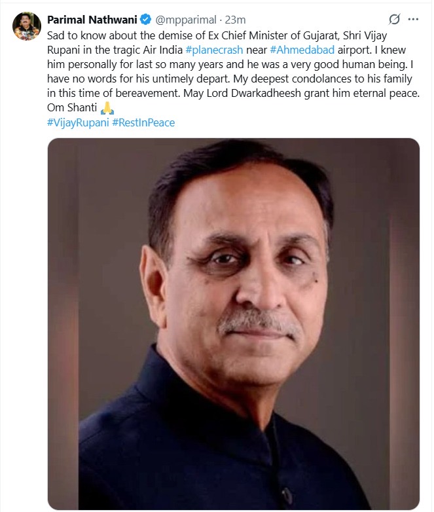Follow the #RestInPeace hashtag link
Viewport: 434px width, 512px height.
click(143, 123)
